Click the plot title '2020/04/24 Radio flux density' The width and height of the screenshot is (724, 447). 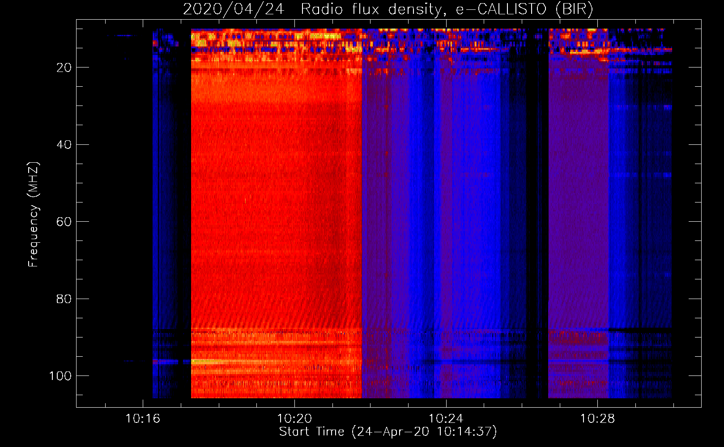click(x=388, y=9)
